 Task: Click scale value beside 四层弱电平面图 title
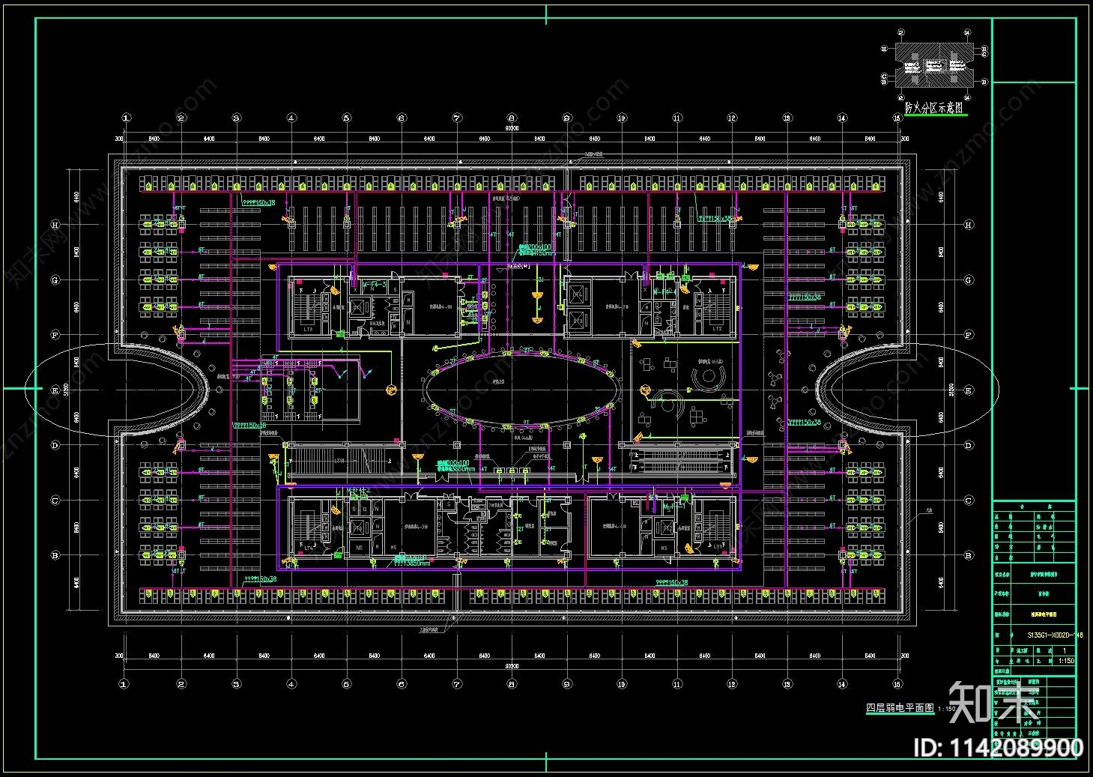click(946, 709)
